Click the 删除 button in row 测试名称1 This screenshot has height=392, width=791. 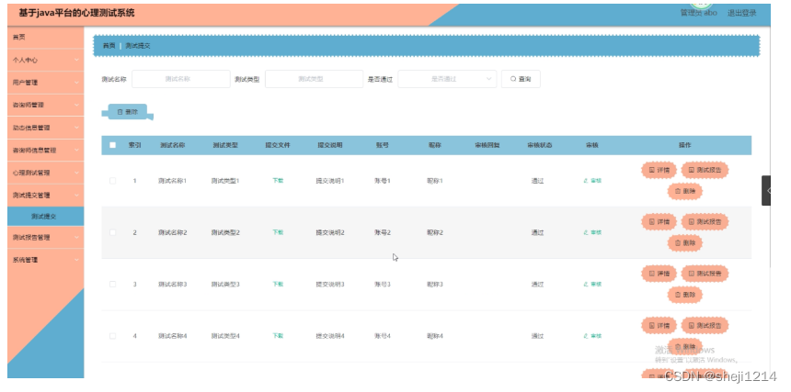pyautogui.click(x=684, y=191)
